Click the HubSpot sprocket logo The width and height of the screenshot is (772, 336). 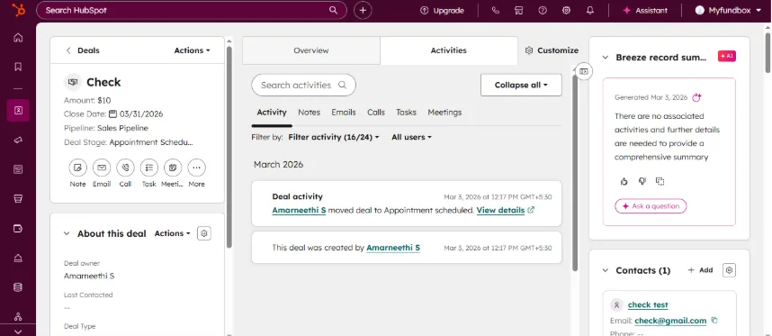point(18,10)
